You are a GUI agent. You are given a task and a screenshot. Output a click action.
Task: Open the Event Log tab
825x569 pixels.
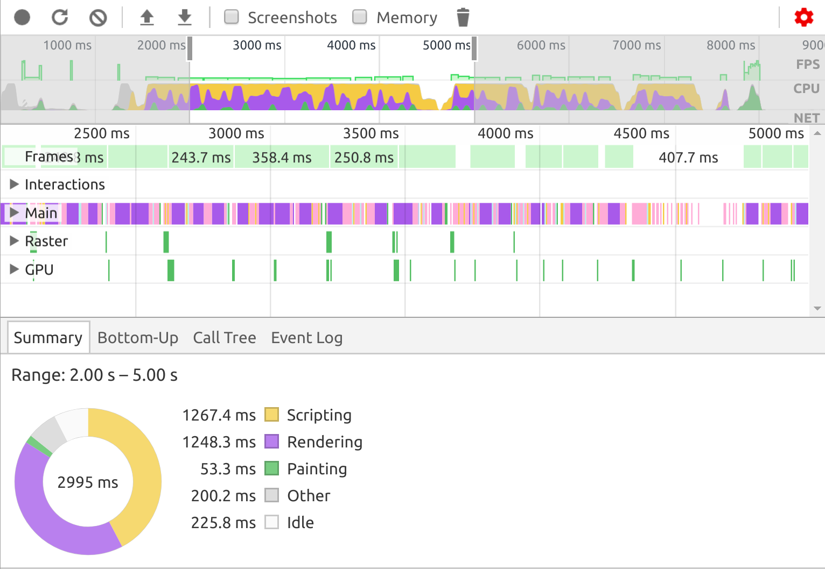[x=307, y=338]
